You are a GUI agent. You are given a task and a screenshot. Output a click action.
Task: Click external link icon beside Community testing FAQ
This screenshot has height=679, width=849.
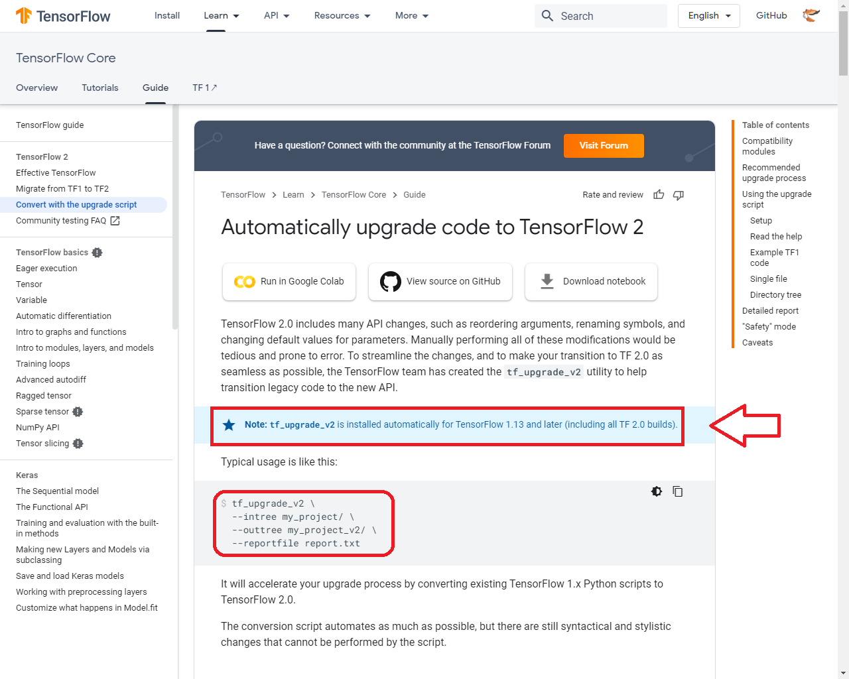coord(115,221)
